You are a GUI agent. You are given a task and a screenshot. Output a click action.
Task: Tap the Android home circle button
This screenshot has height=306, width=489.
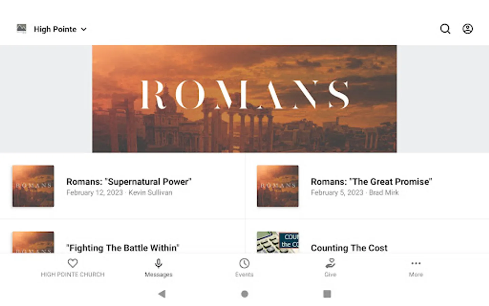pyautogui.click(x=244, y=294)
